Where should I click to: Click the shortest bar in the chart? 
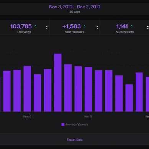click(x=129, y=98)
